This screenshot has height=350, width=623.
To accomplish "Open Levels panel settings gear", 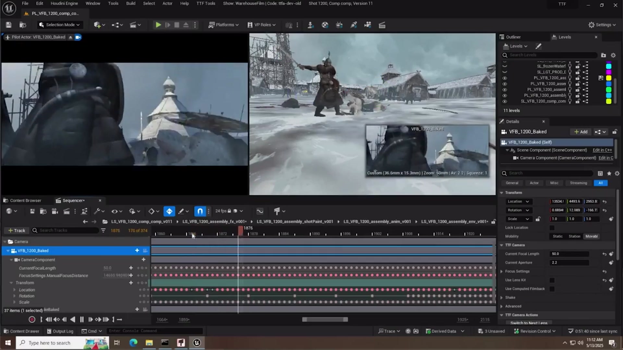I will [613, 55].
